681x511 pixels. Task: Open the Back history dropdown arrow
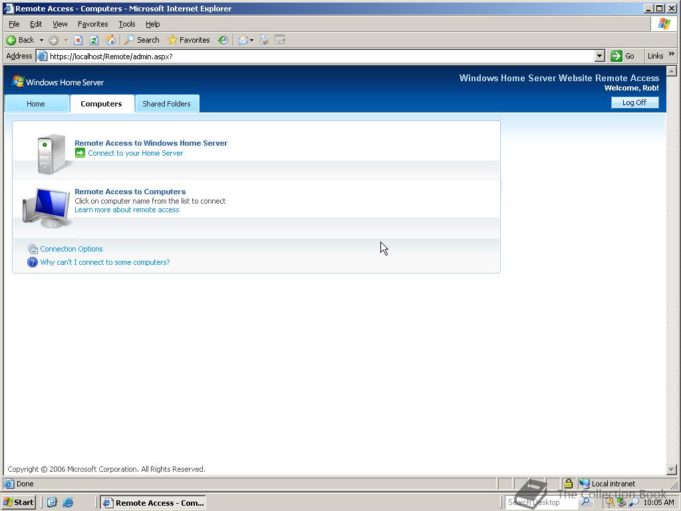tap(42, 40)
